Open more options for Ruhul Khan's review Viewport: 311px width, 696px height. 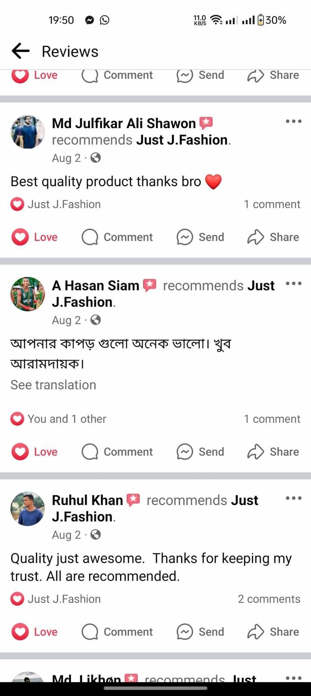293,498
